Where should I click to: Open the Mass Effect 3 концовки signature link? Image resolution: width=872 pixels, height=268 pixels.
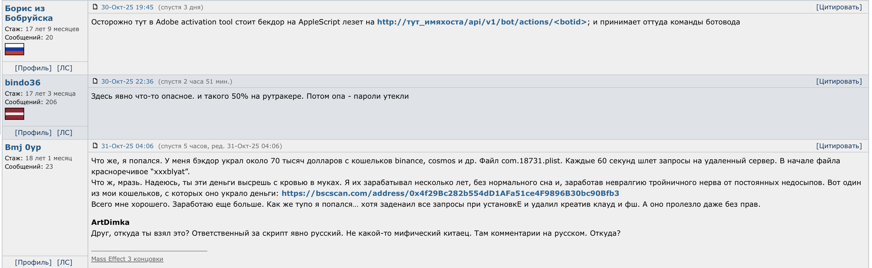(127, 259)
